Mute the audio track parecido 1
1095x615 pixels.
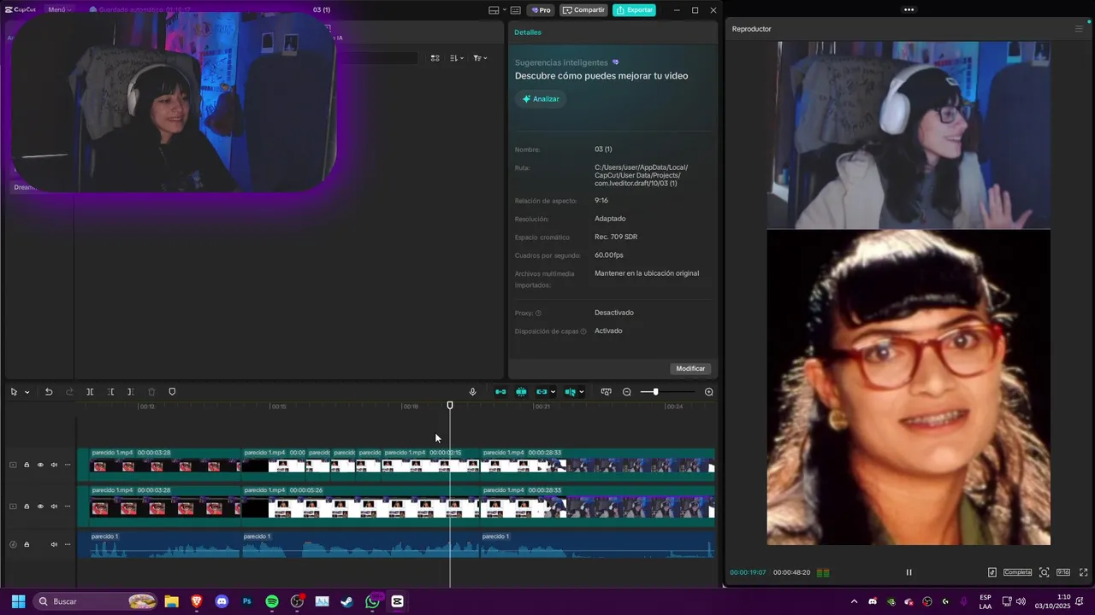pos(54,544)
